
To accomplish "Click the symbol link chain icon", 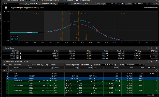I will (x=26, y=4).
